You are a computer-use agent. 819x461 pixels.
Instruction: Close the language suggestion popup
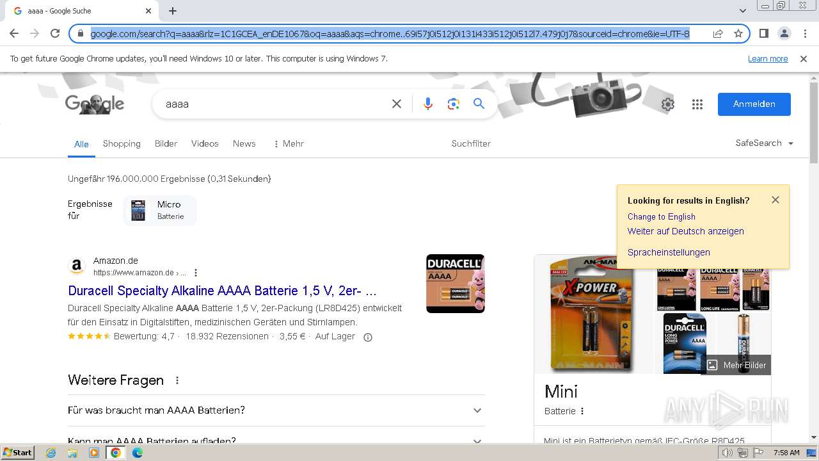pos(775,200)
